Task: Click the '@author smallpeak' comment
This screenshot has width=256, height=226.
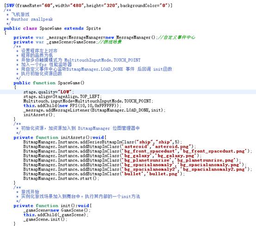Action: tap(32, 19)
